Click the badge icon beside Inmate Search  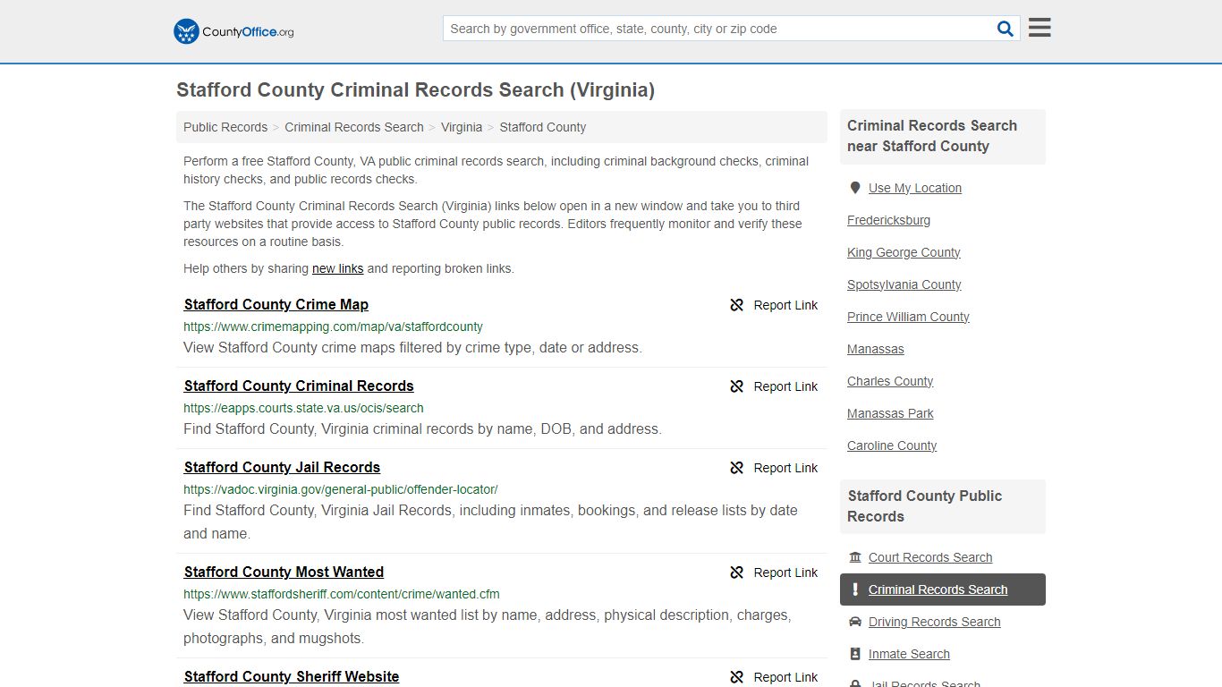pyautogui.click(x=855, y=654)
